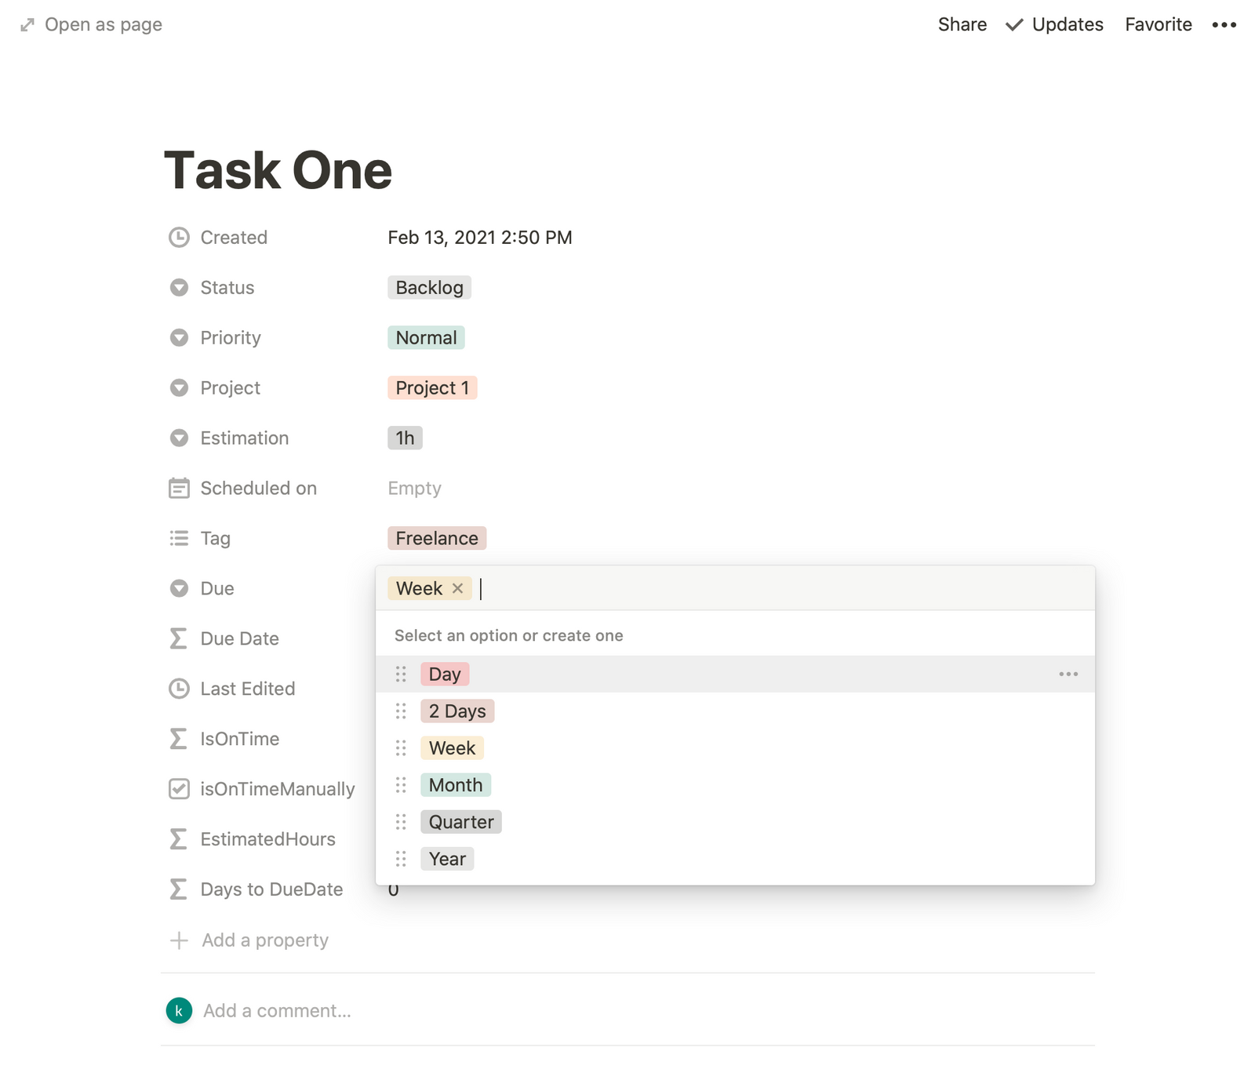Open options menu for the Day option
The height and width of the screenshot is (1069, 1255).
pyautogui.click(x=1068, y=674)
